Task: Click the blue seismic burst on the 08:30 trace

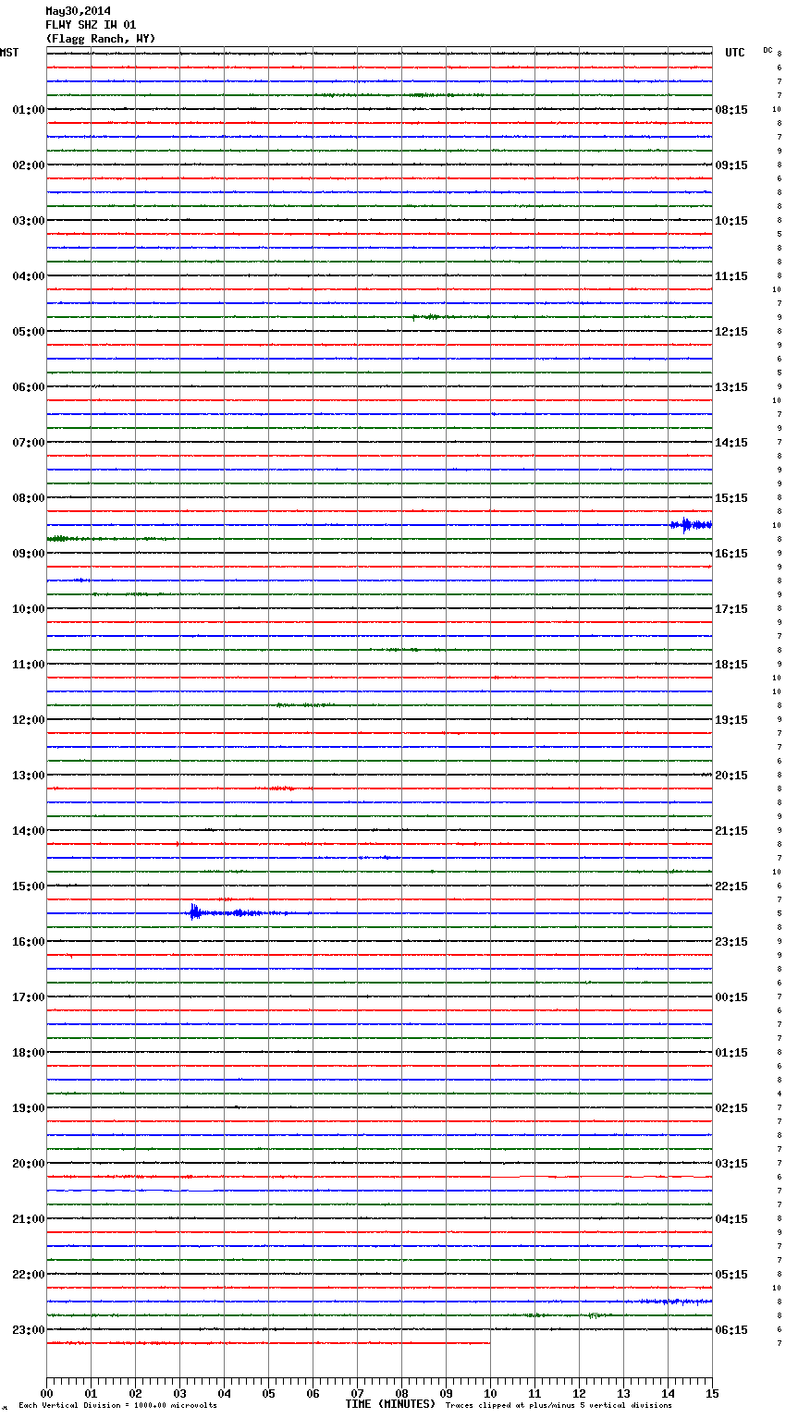Action: tap(691, 525)
